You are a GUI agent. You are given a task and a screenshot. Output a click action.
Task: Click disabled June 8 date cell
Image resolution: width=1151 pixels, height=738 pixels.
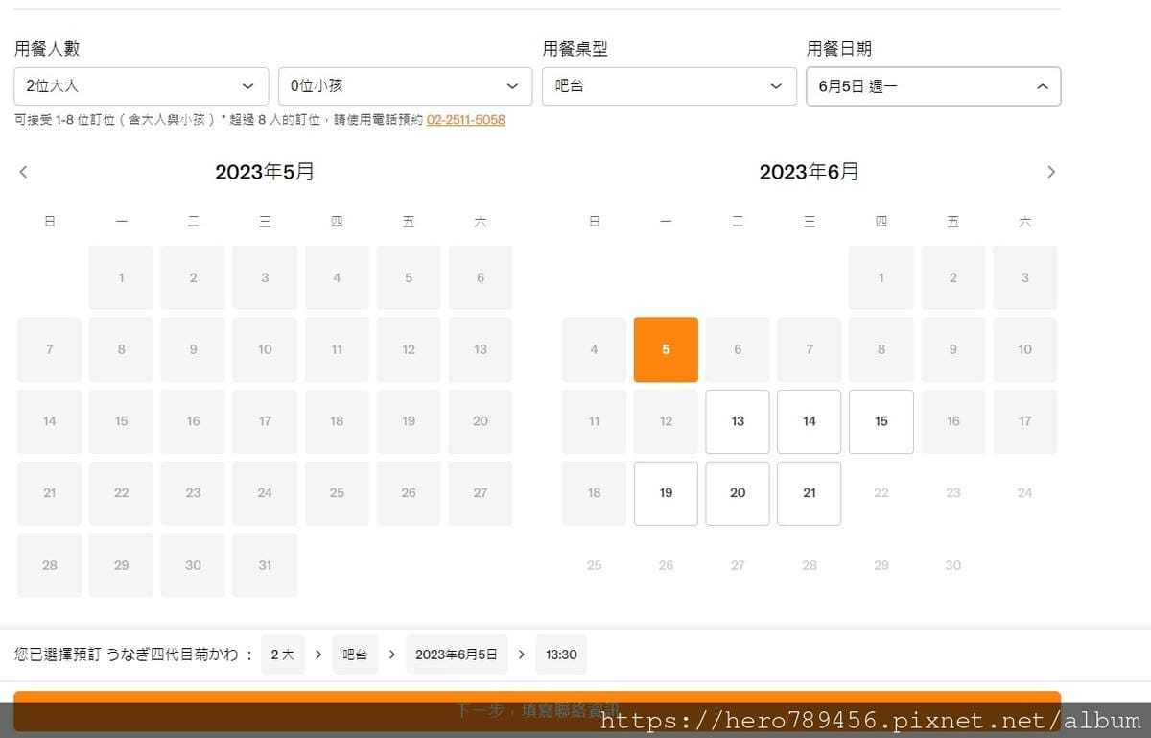pos(881,349)
